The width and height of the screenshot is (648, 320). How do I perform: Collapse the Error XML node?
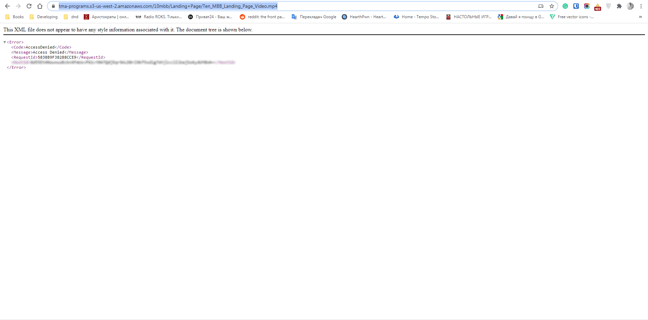[5, 42]
